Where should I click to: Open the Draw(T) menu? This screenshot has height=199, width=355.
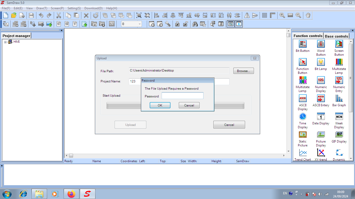[x=42, y=8]
